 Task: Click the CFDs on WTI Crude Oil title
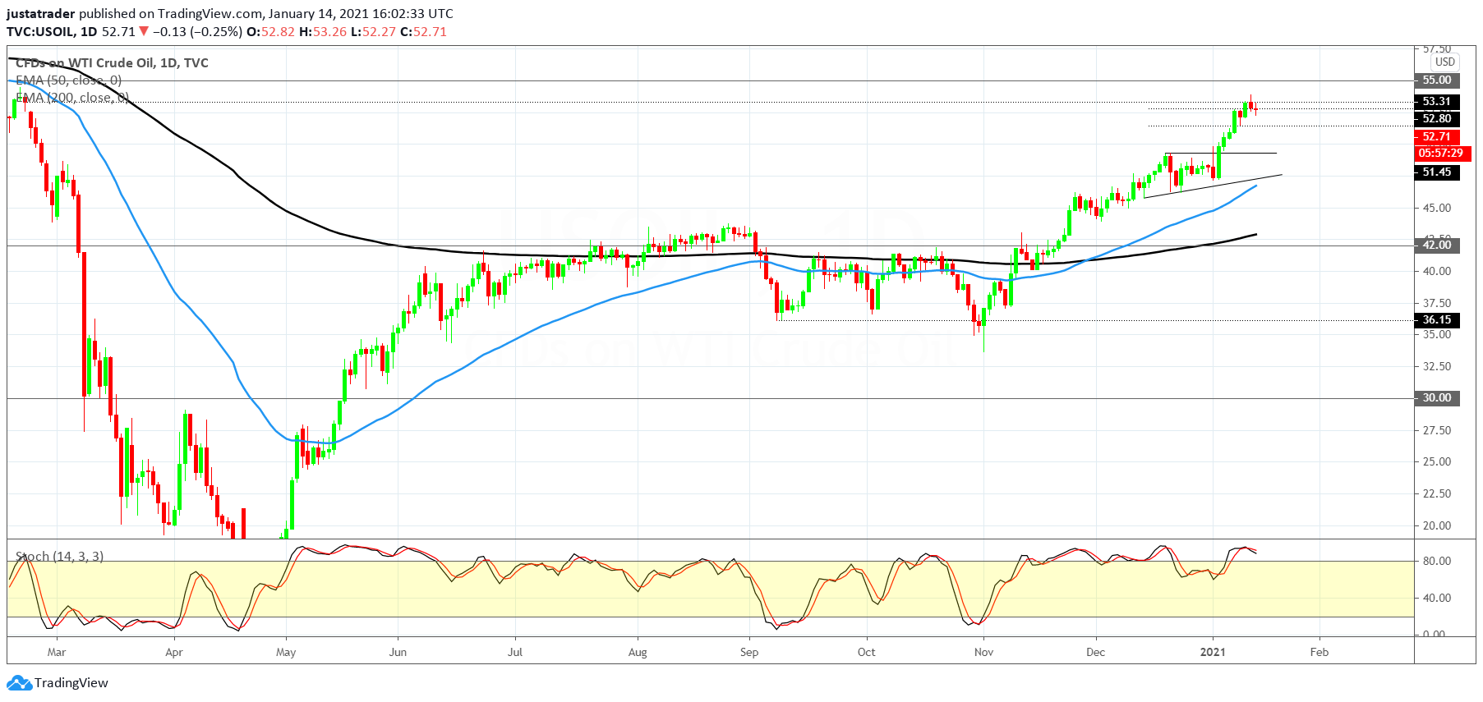[x=112, y=63]
